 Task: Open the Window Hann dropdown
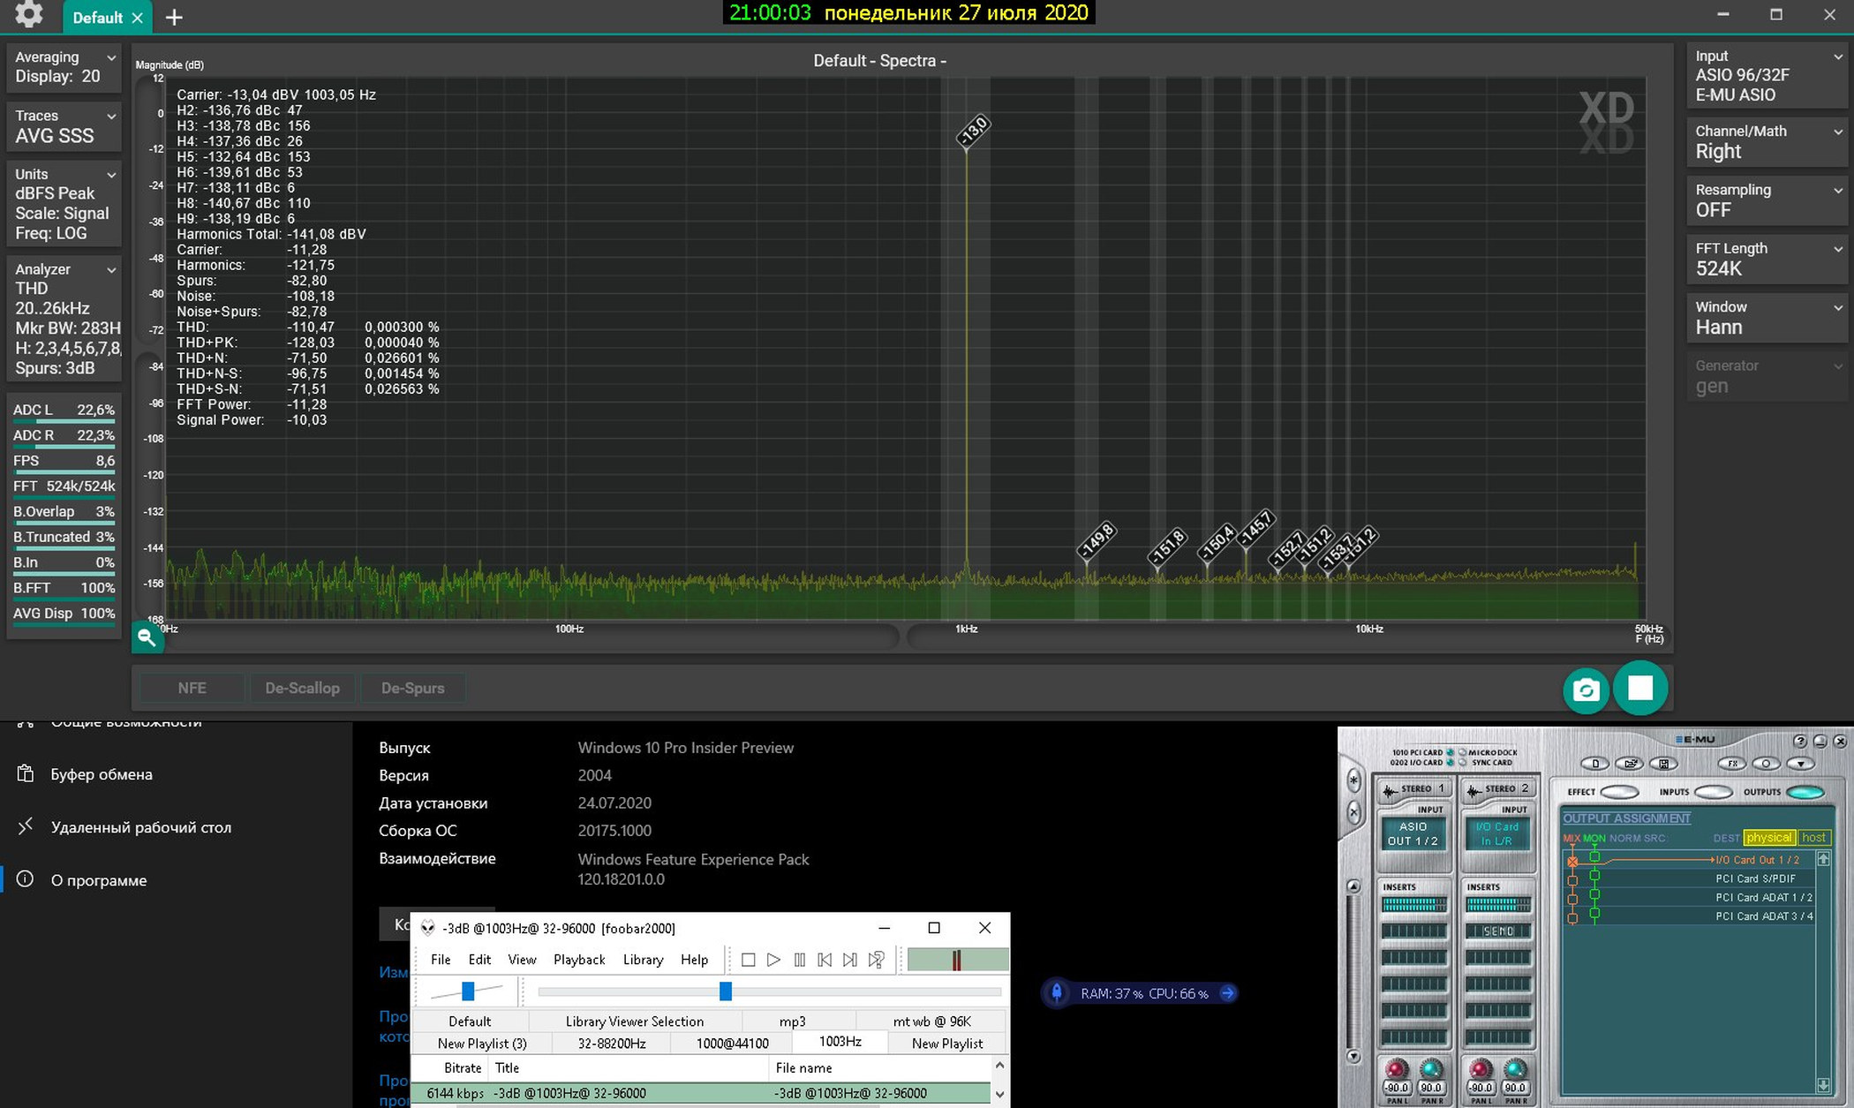point(1767,318)
